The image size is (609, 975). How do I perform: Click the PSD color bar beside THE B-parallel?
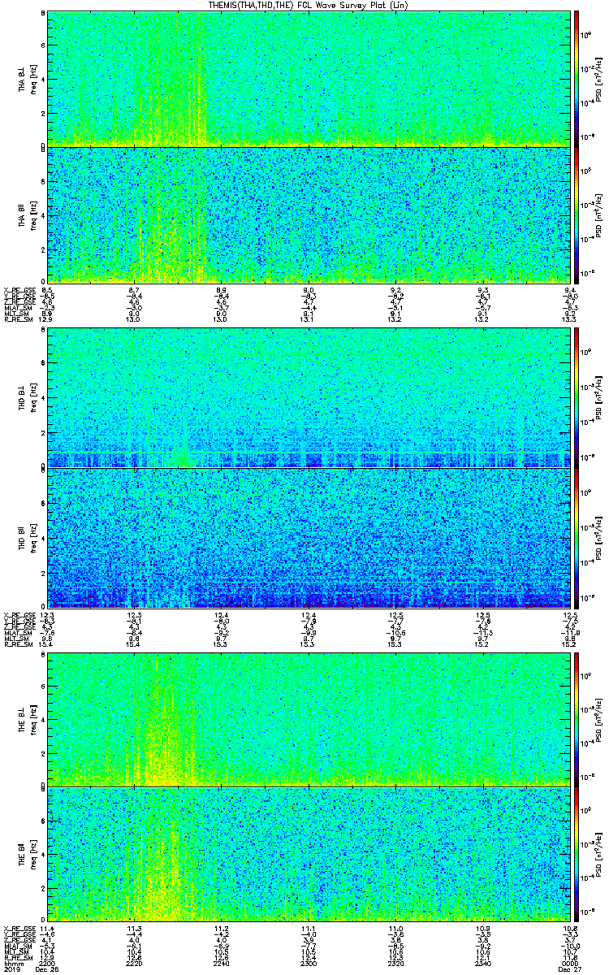coord(577,854)
